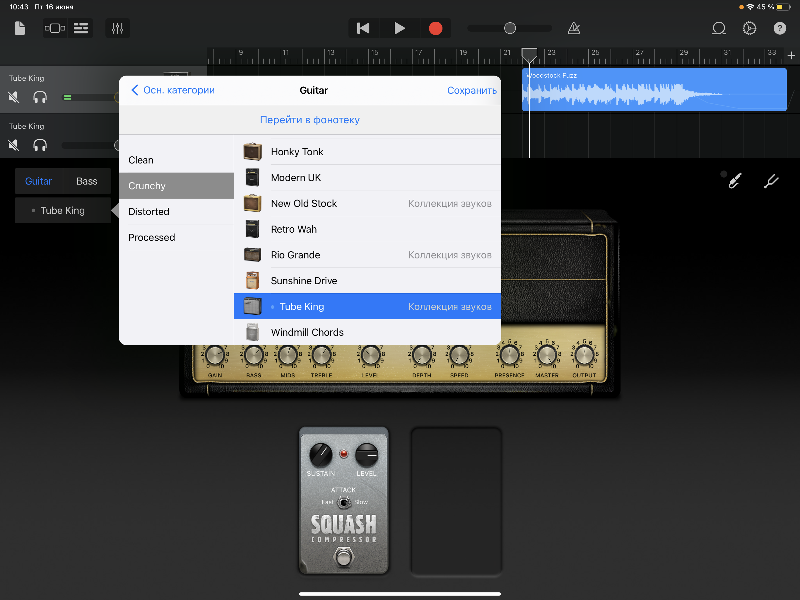Mute the first Tube King track

point(14,97)
